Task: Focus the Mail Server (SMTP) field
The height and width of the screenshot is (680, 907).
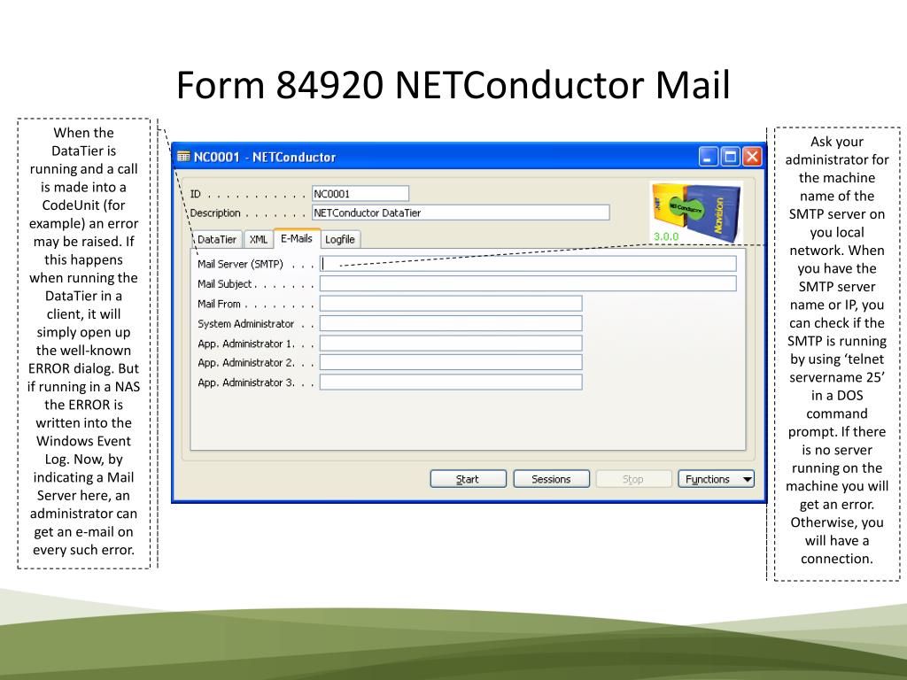Action: pyautogui.click(x=528, y=264)
